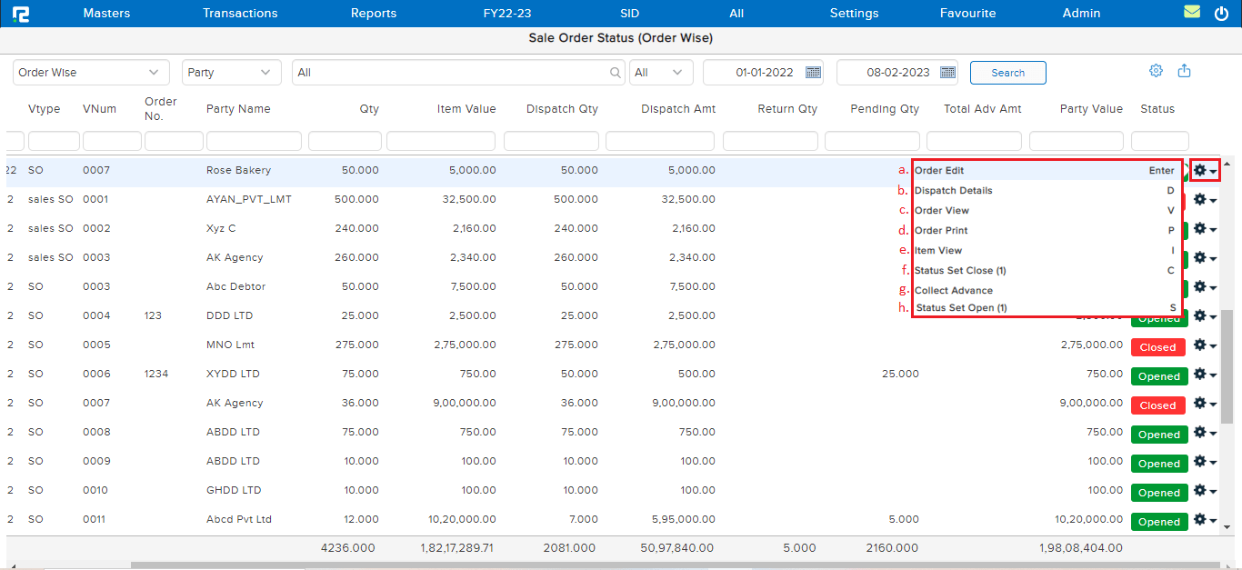Viewport: 1242px width, 570px height.
Task: Click the Party Name column filter field
Action: point(254,141)
